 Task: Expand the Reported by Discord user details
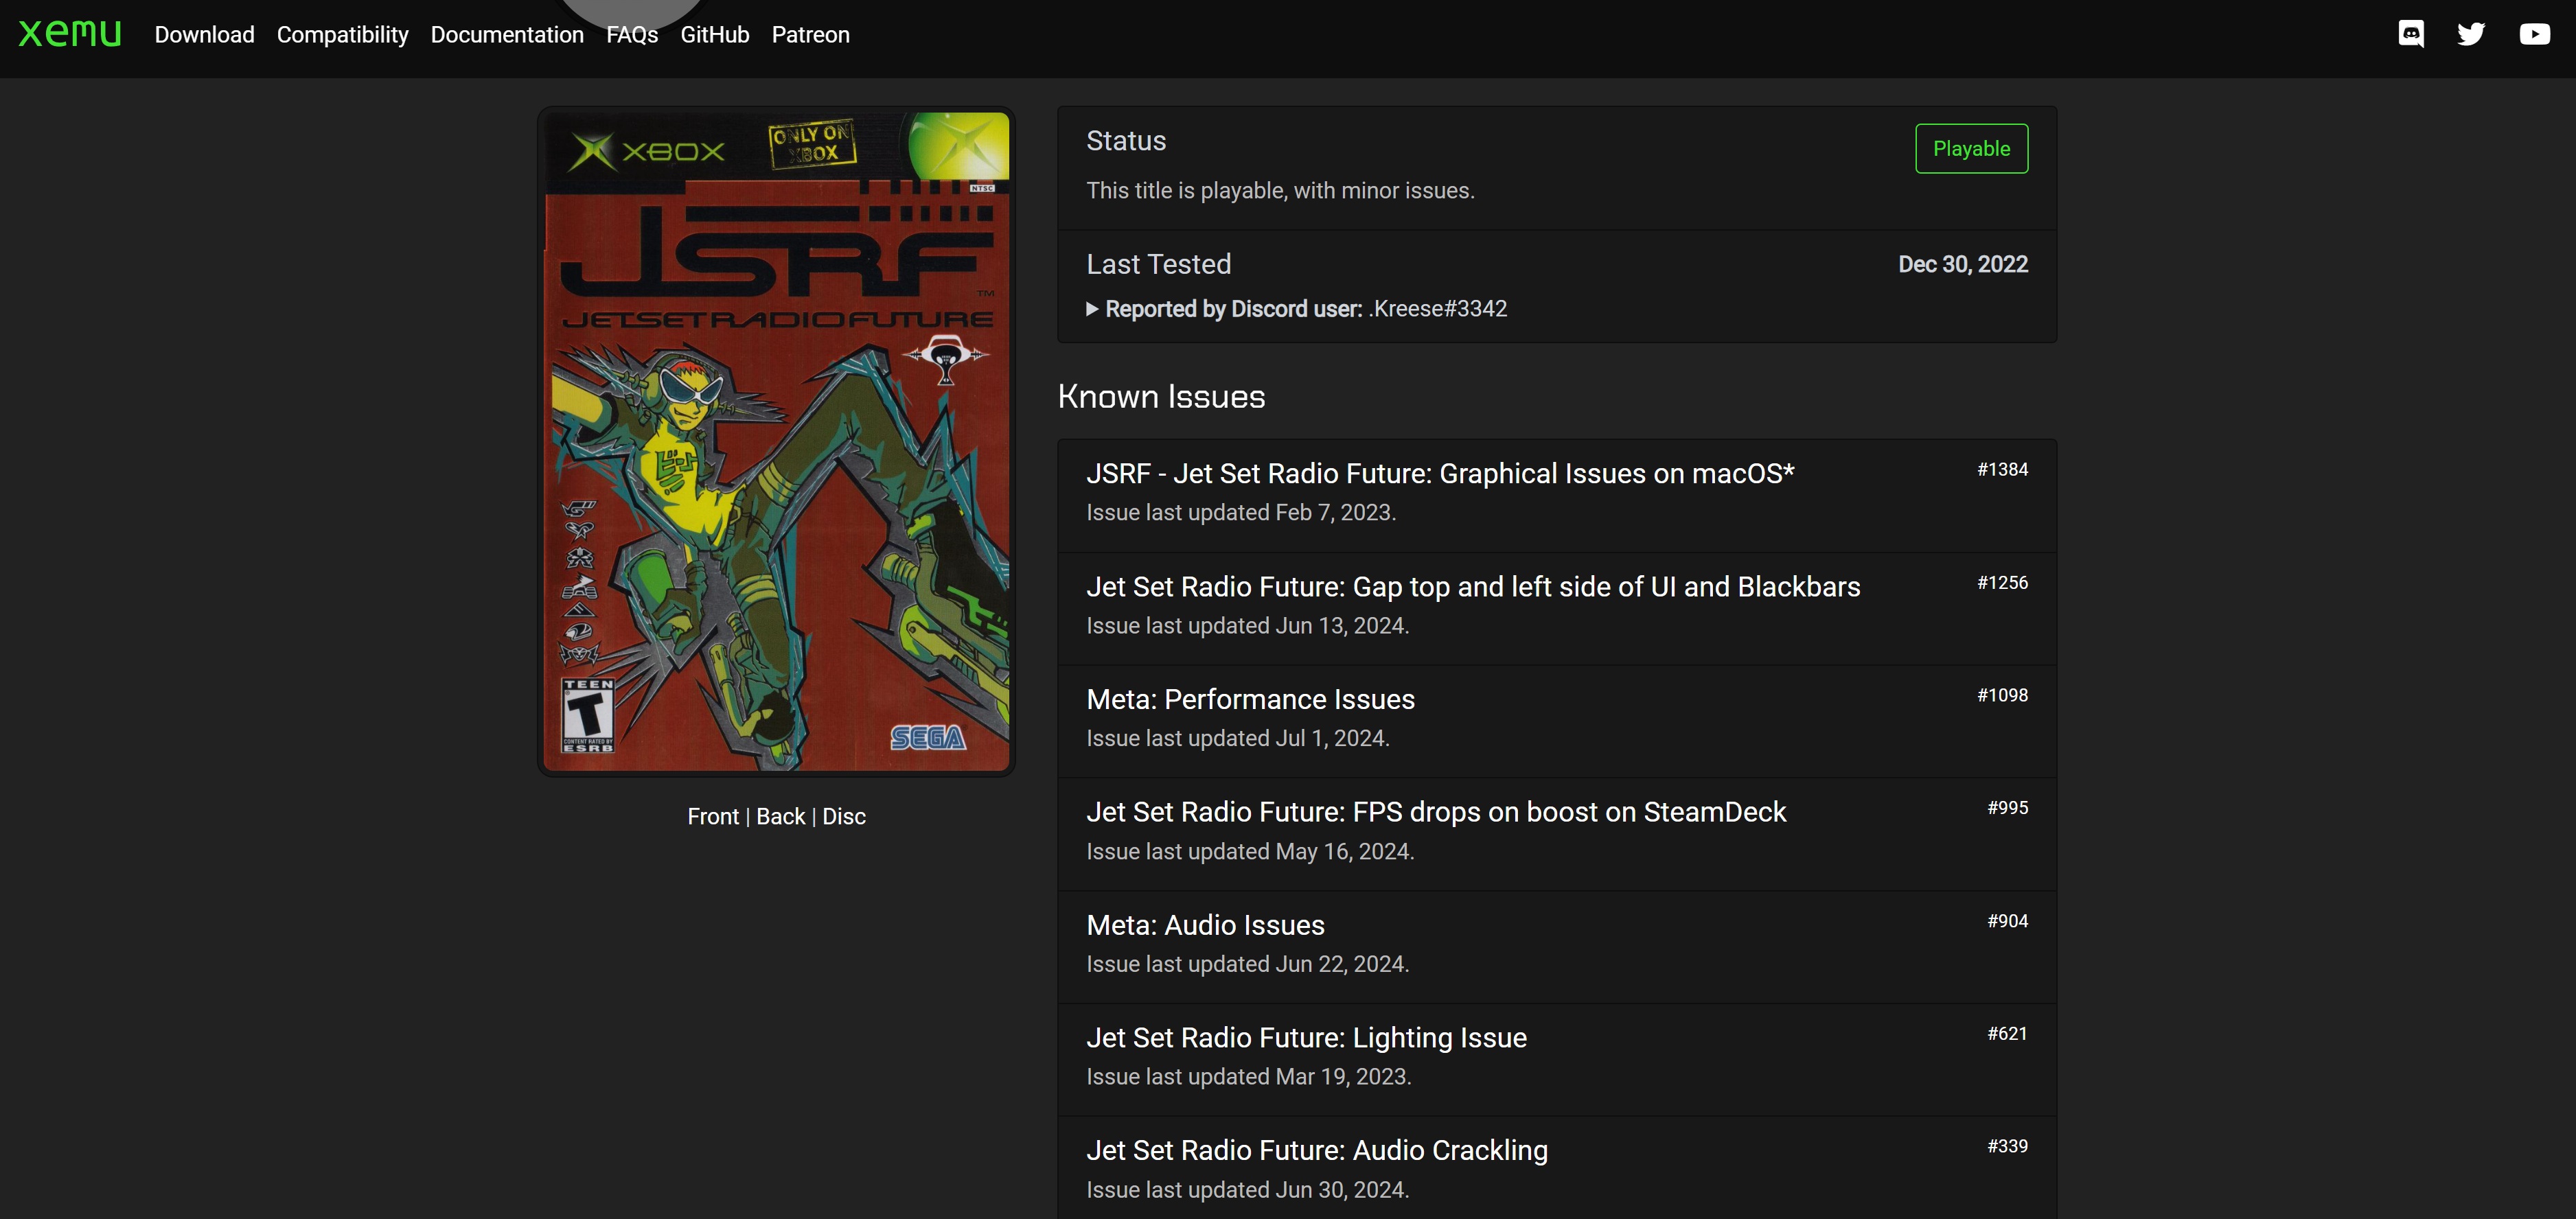[x=1296, y=309]
